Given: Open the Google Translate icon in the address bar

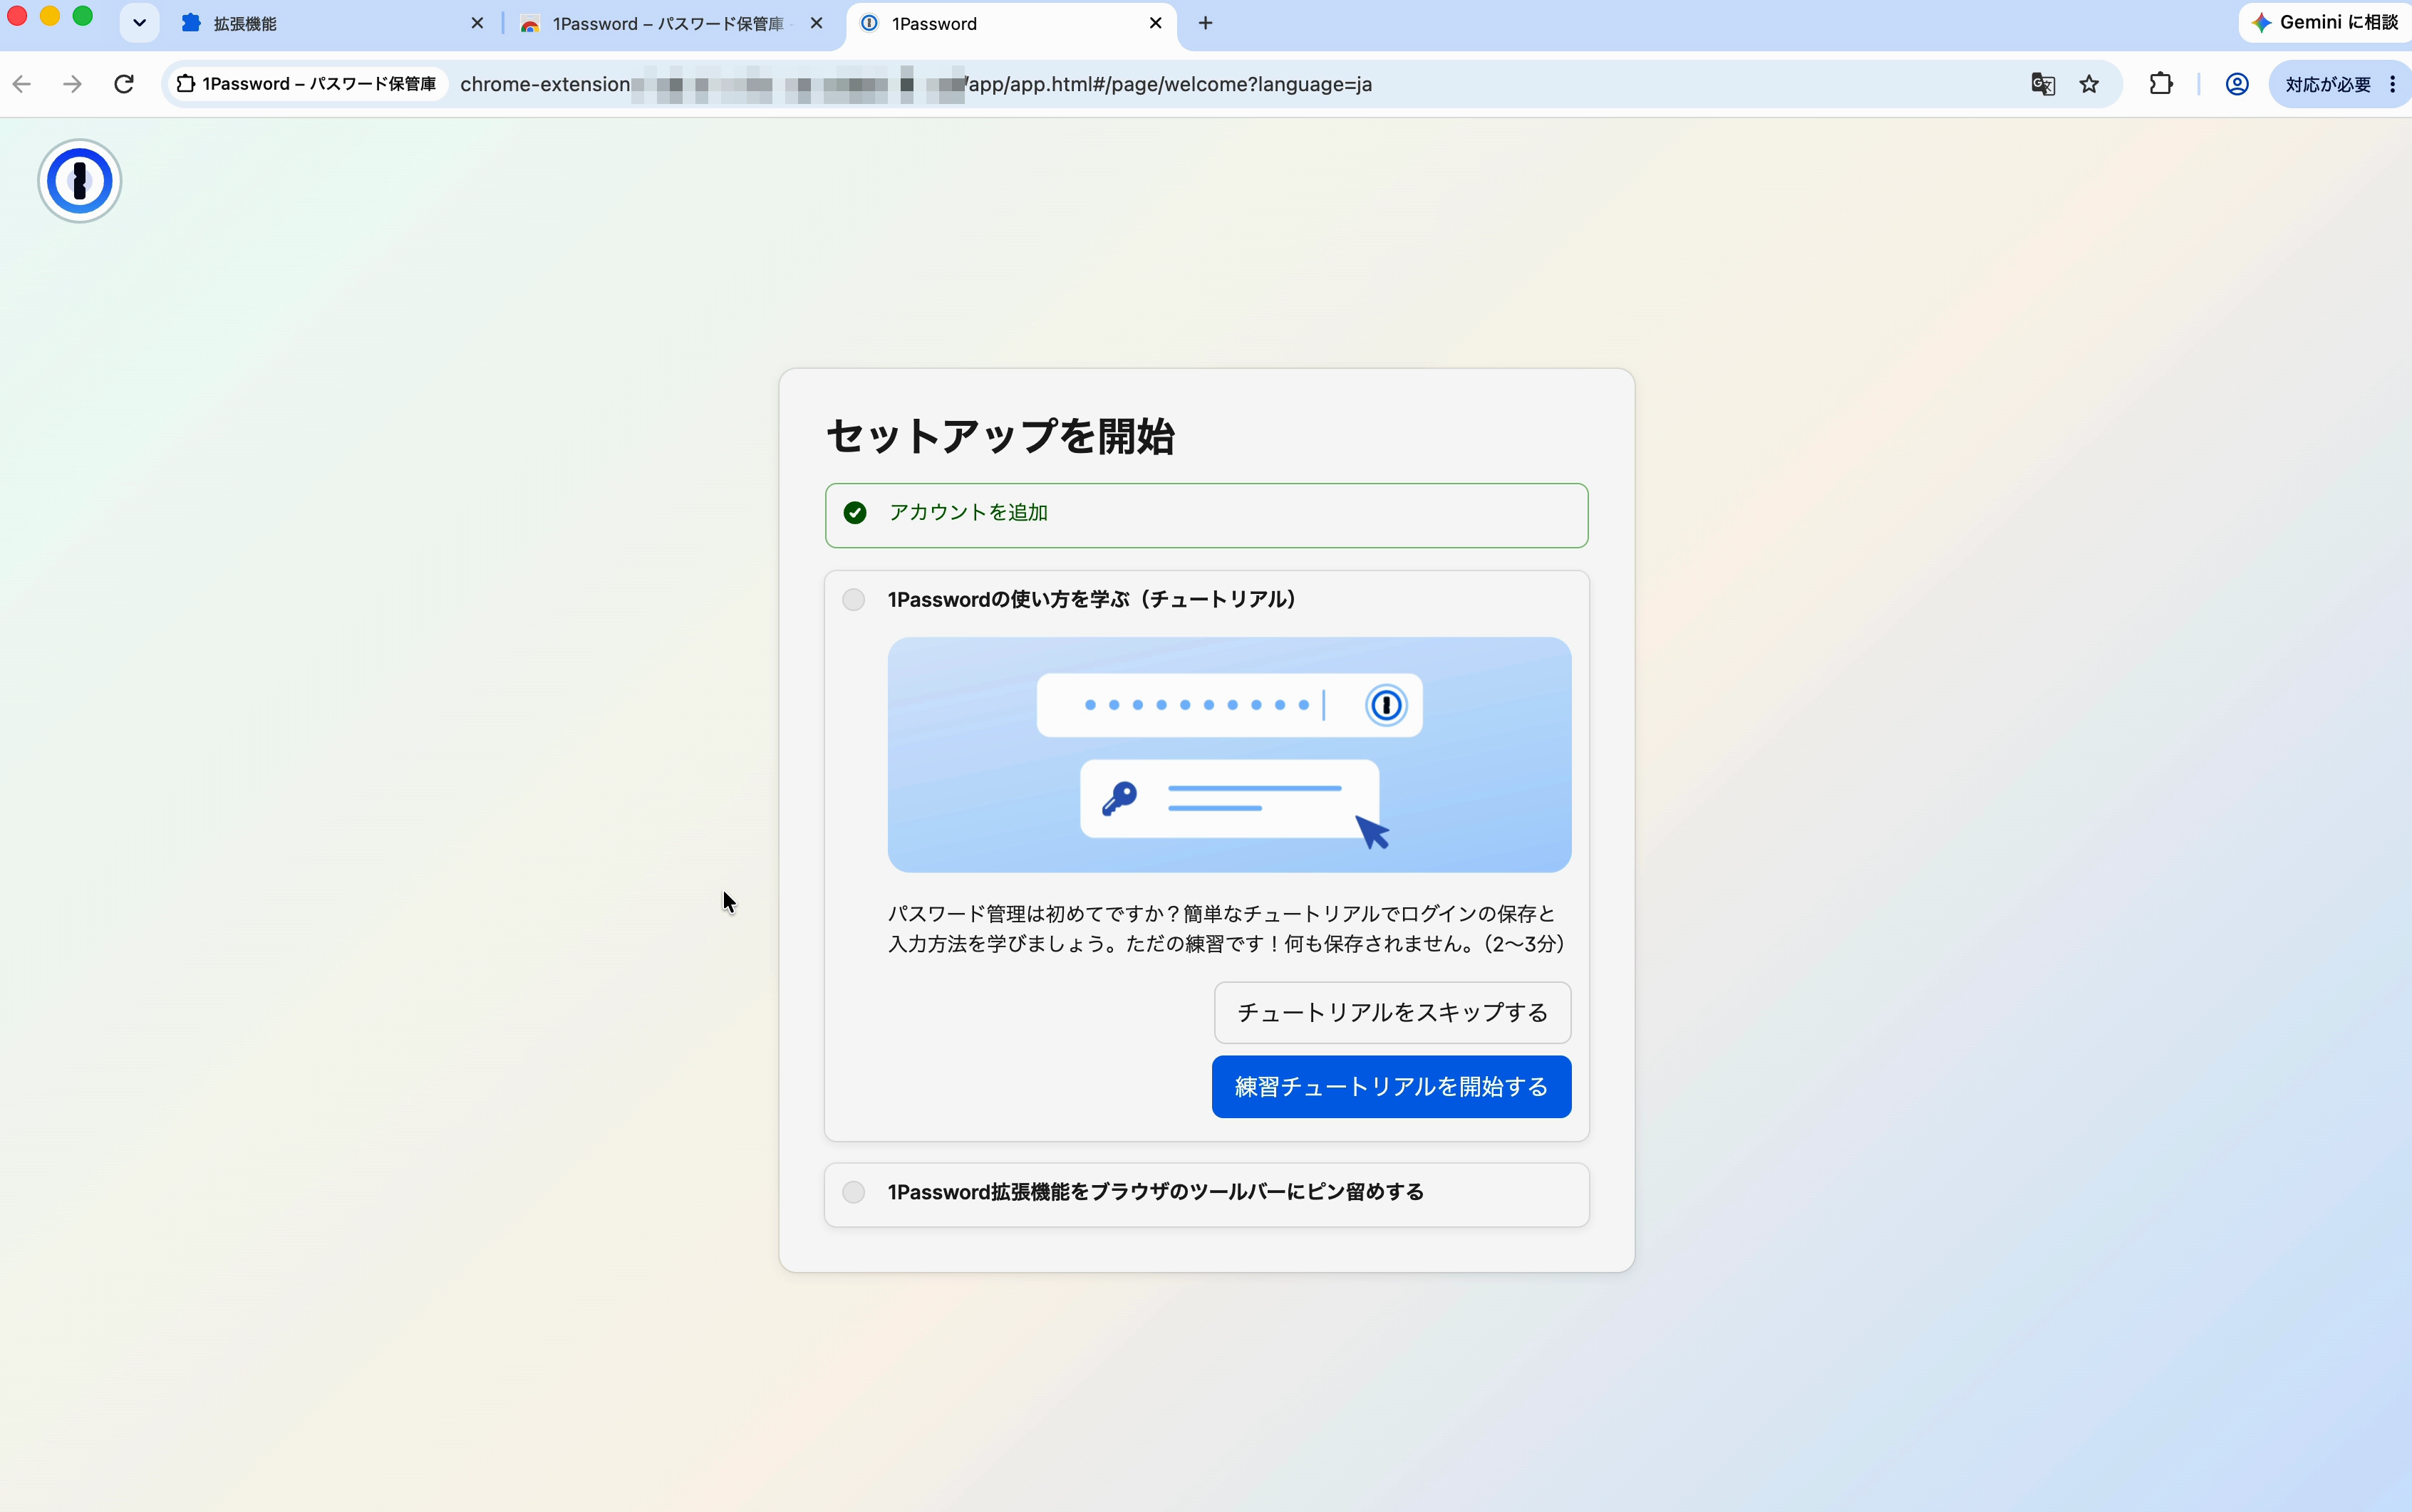Looking at the screenshot, I should (x=2043, y=84).
